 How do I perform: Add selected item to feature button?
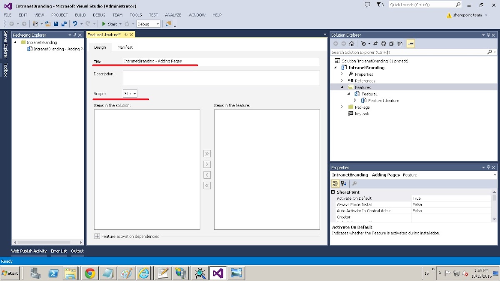(207, 164)
